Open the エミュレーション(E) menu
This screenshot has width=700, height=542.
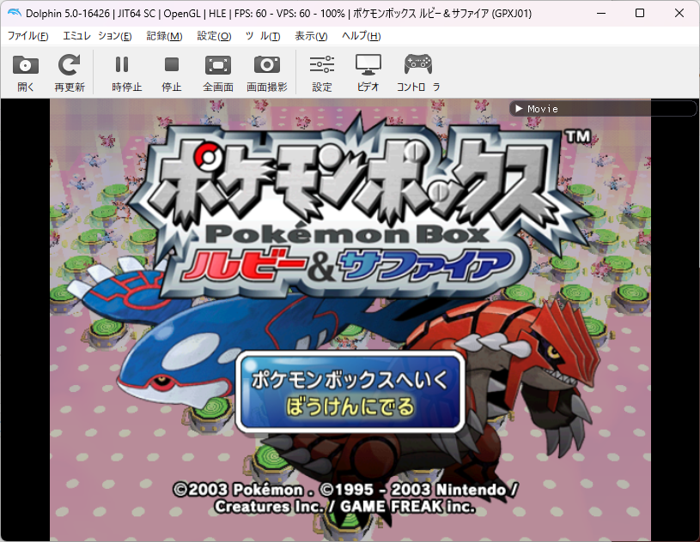click(x=97, y=36)
